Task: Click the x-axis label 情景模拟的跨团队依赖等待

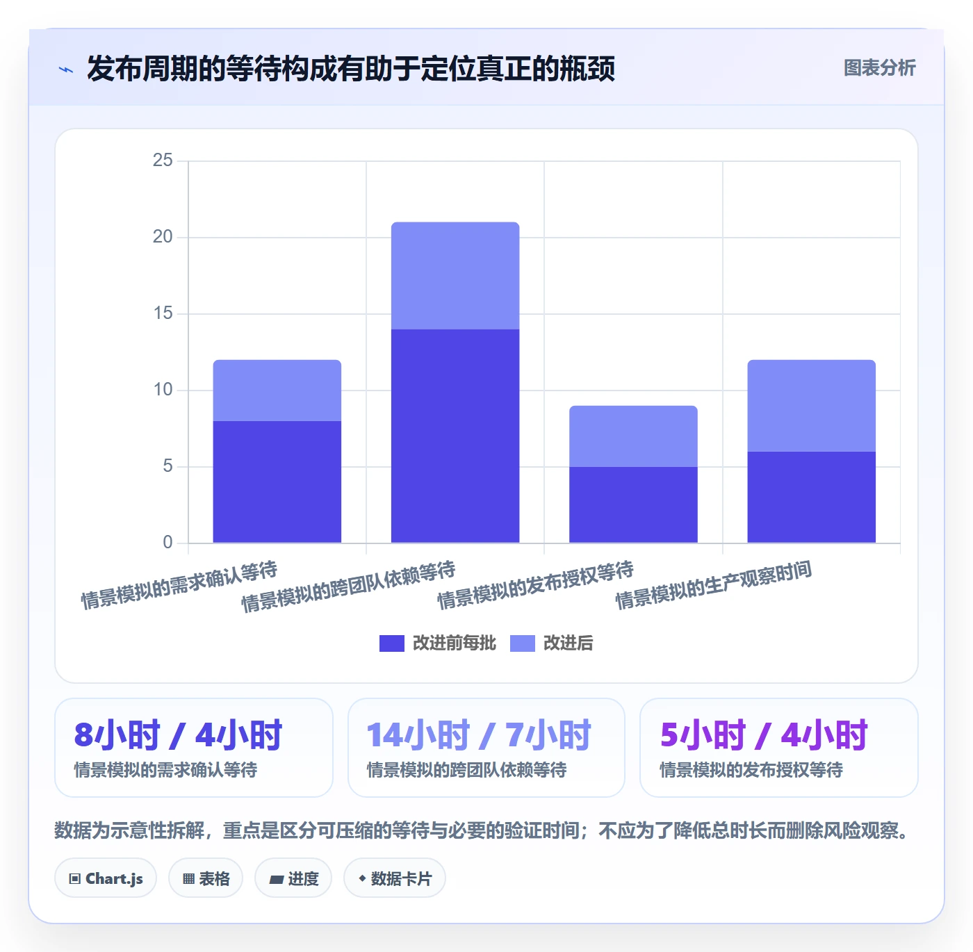Action: tap(348, 586)
